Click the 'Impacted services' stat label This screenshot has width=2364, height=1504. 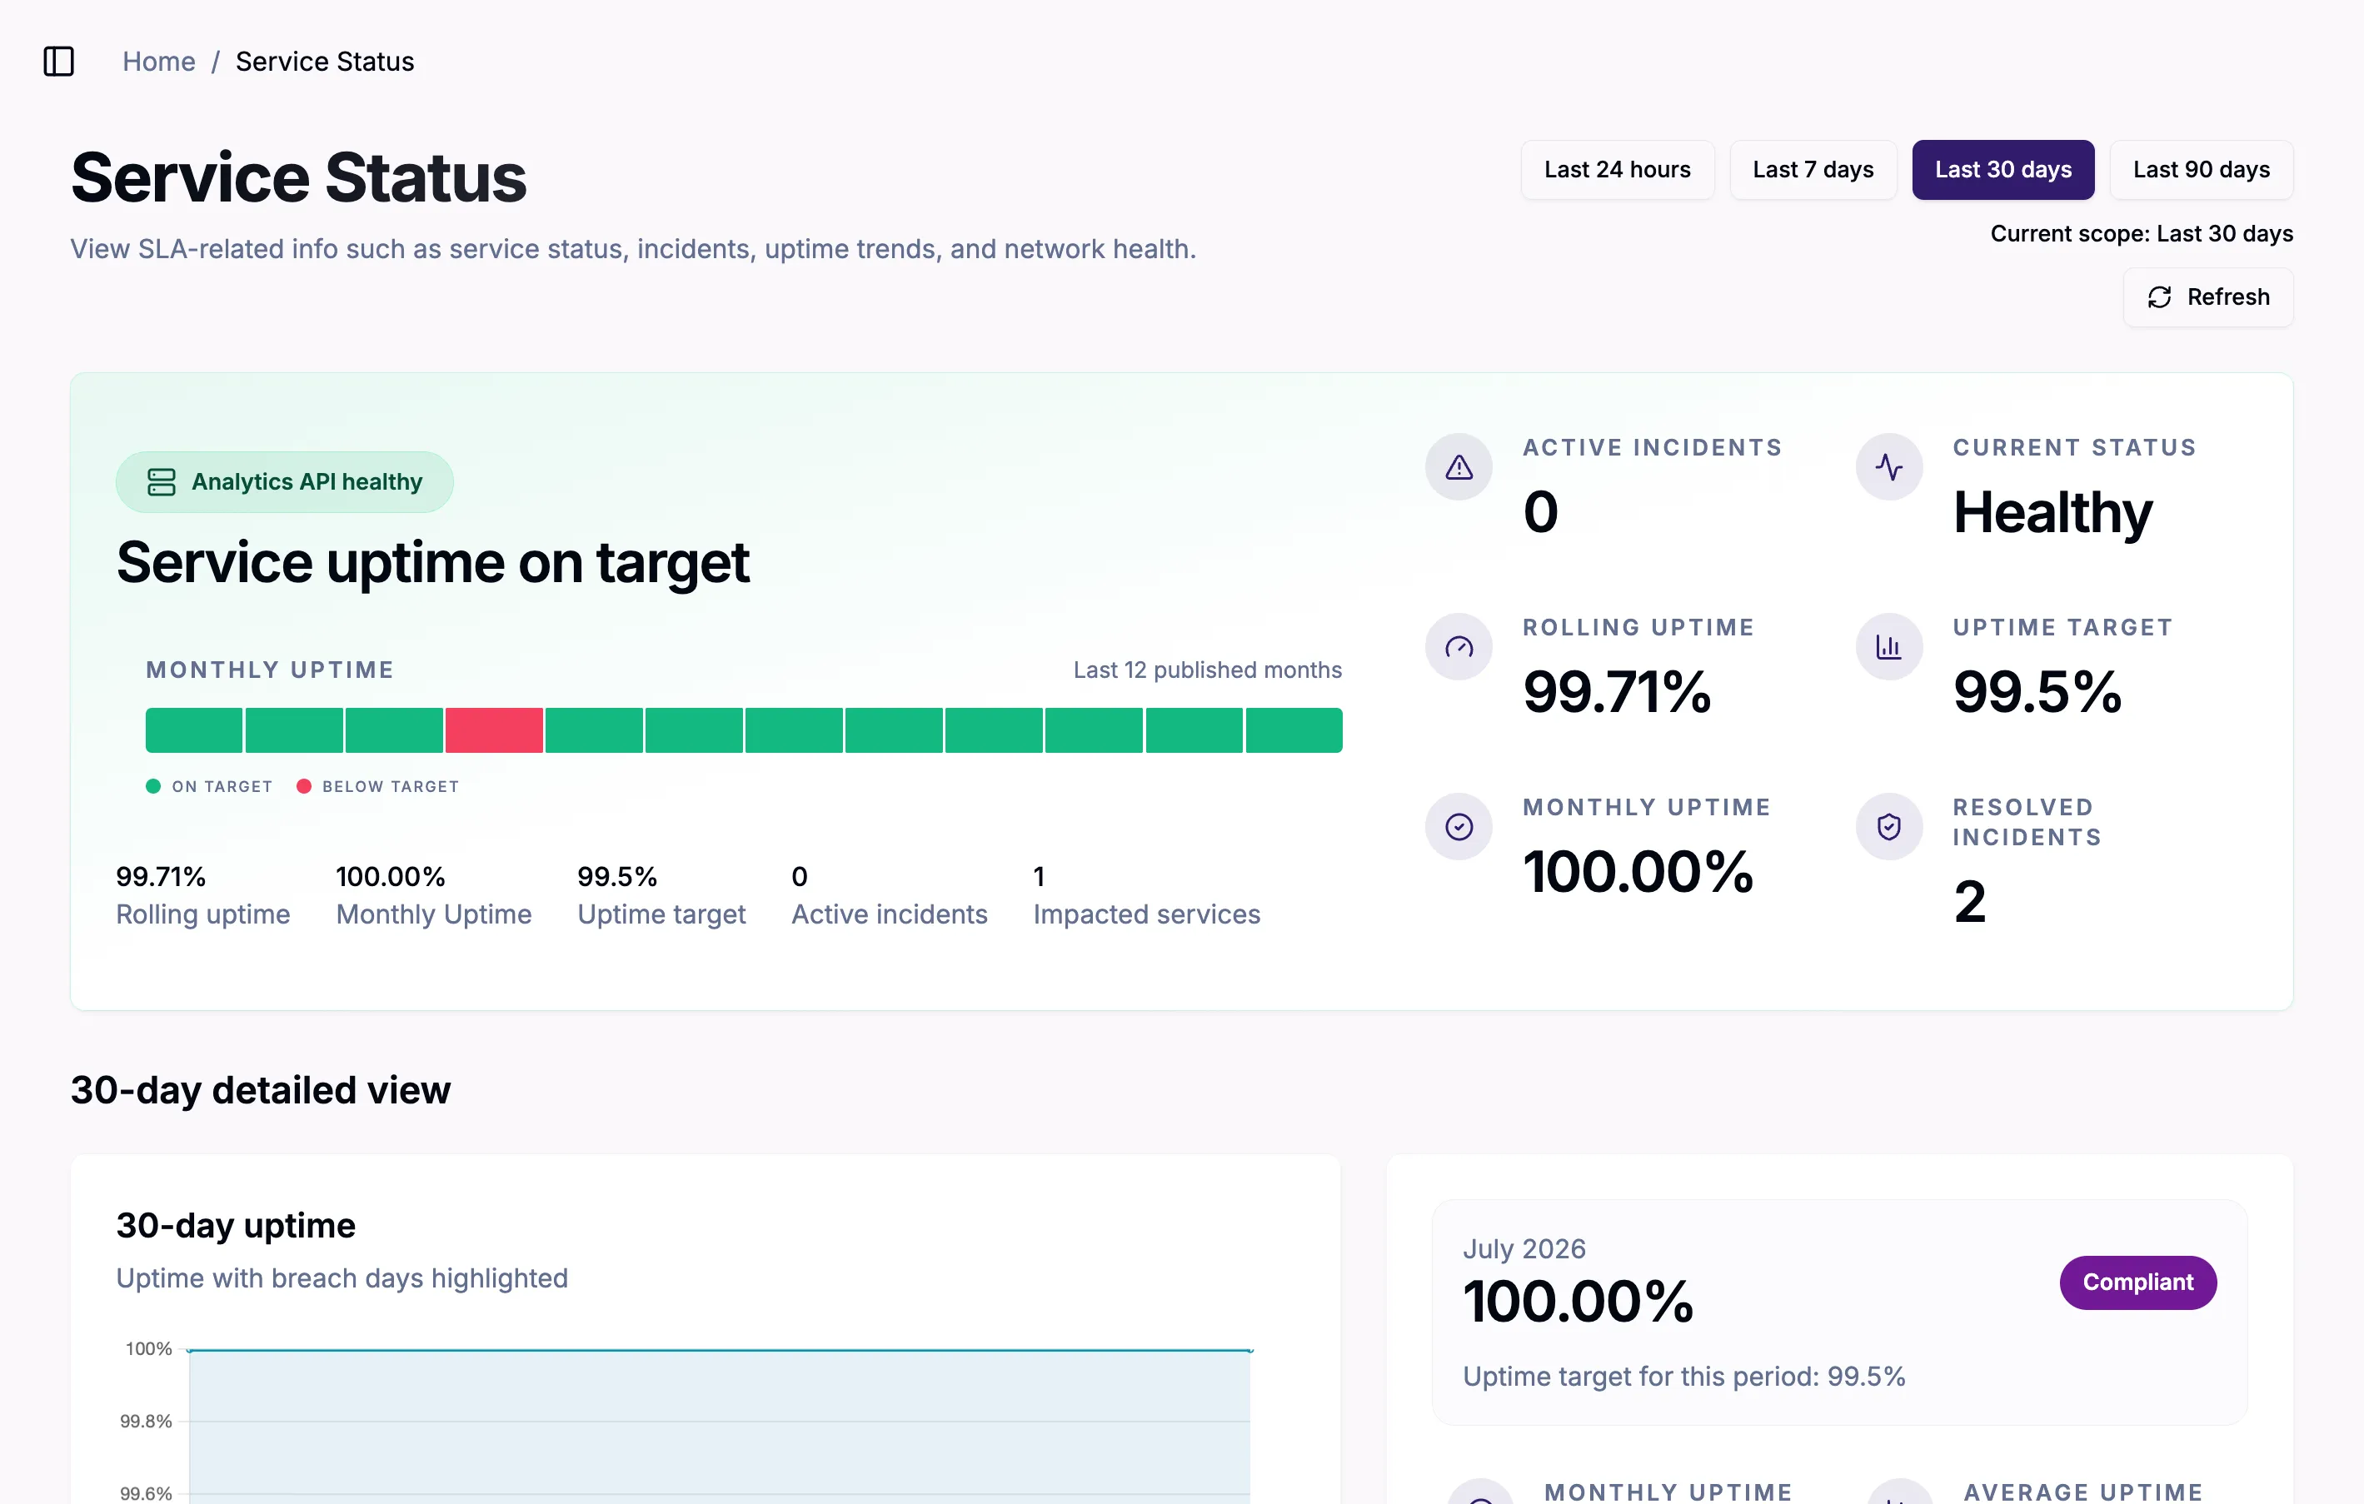coord(1147,914)
